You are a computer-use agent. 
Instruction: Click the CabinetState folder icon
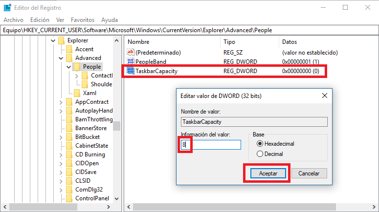pos(69,146)
